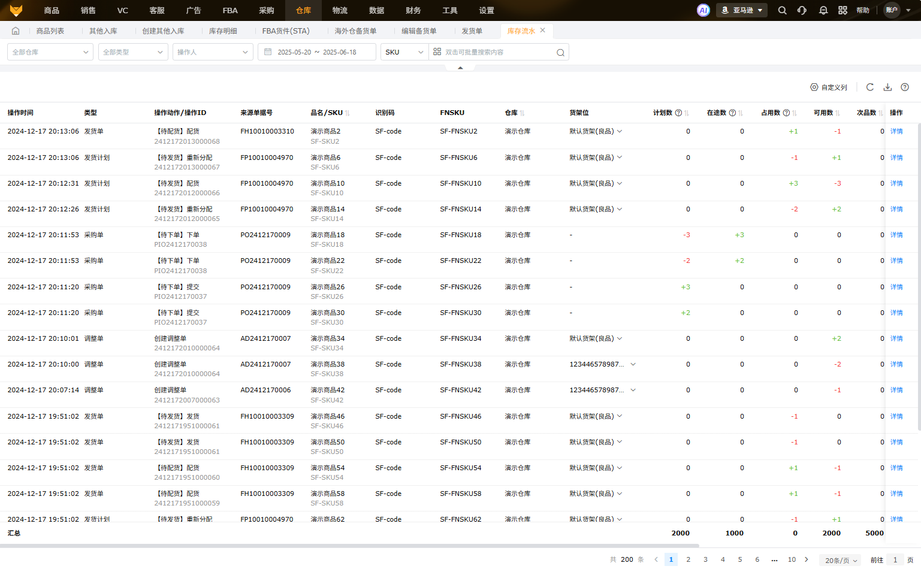Switch to the 库存明细 tab
The width and height of the screenshot is (921, 569).
[223, 31]
